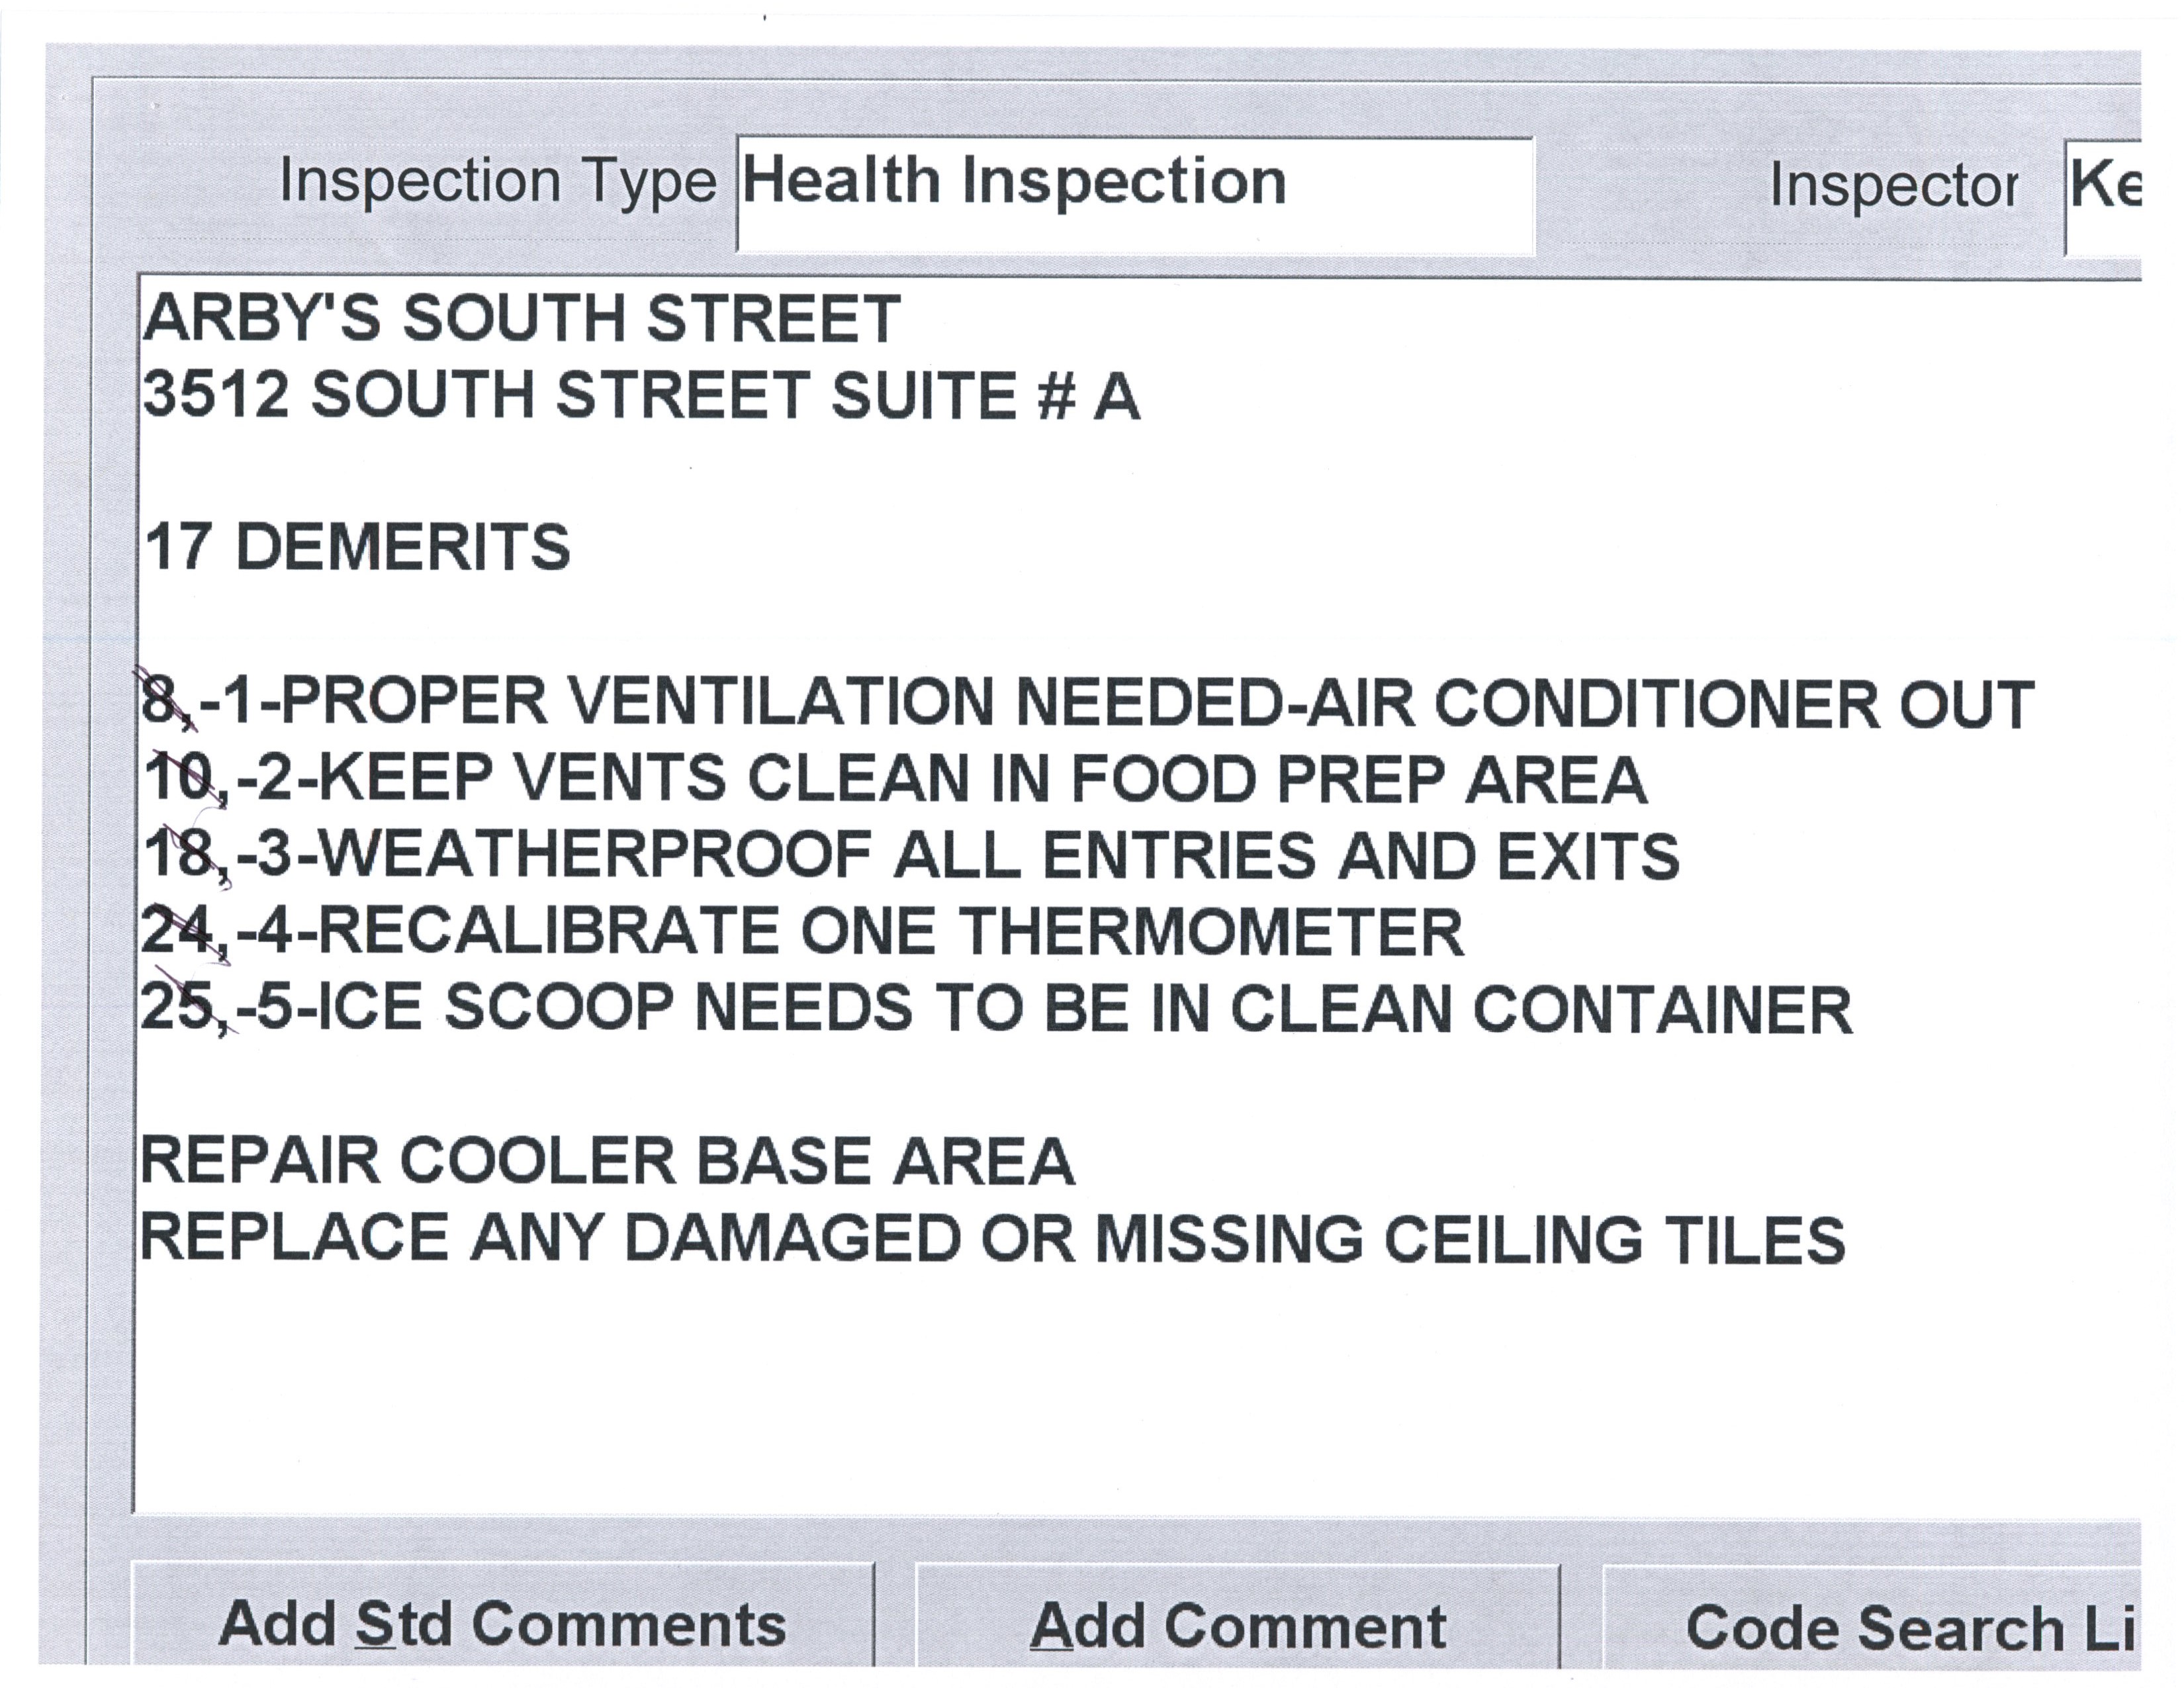Viewport: 2184px width, 1688px height.
Task: Click the 17 DEMERITS line
Action: pos(357,547)
